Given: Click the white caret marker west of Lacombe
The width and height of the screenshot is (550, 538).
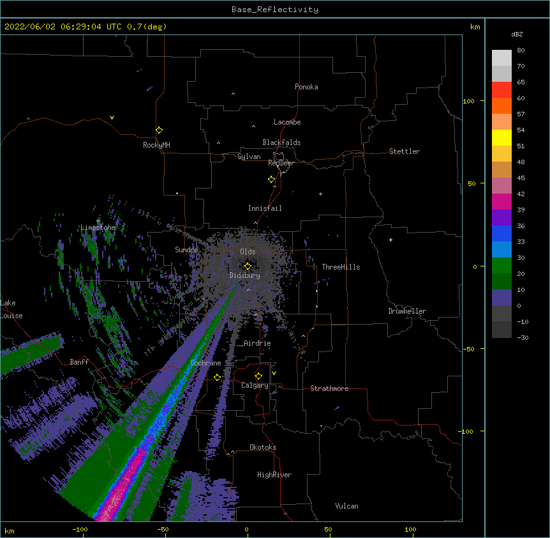Looking at the screenshot, I should click(253, 127).
